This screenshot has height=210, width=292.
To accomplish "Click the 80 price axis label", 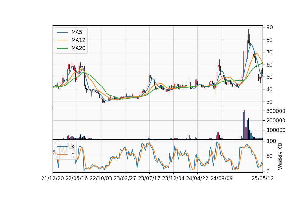I will point(269,40).
